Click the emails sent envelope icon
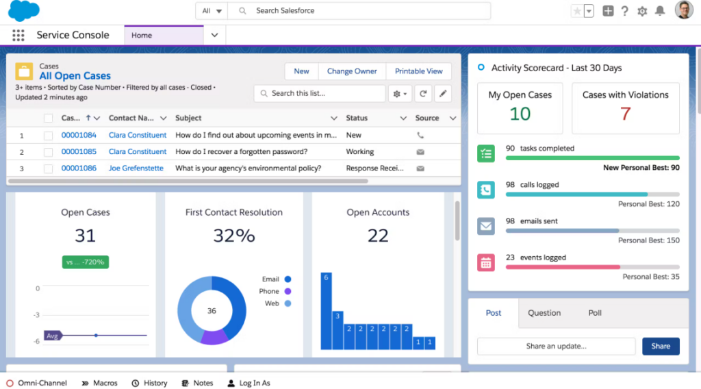The width and height of the screenshot is (701, 389). point(486,226)
